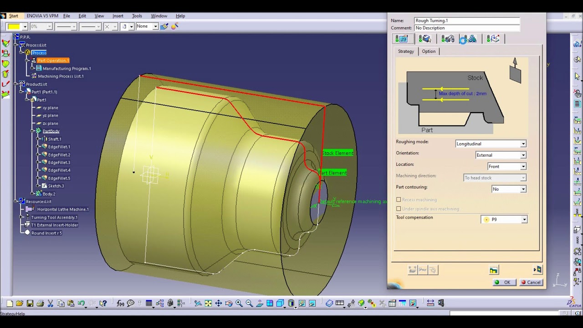Image resolution: width=583 pixels, height=328 pixels.
Task: Open the Insert menu
Action: click(118, 16)
